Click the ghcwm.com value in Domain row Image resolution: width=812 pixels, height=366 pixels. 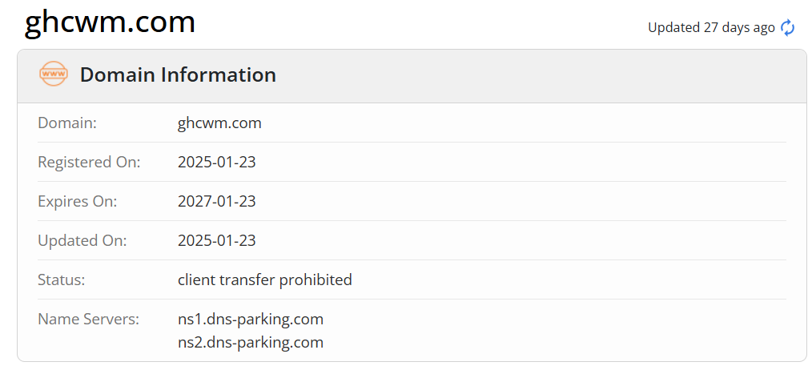point(219,123)
